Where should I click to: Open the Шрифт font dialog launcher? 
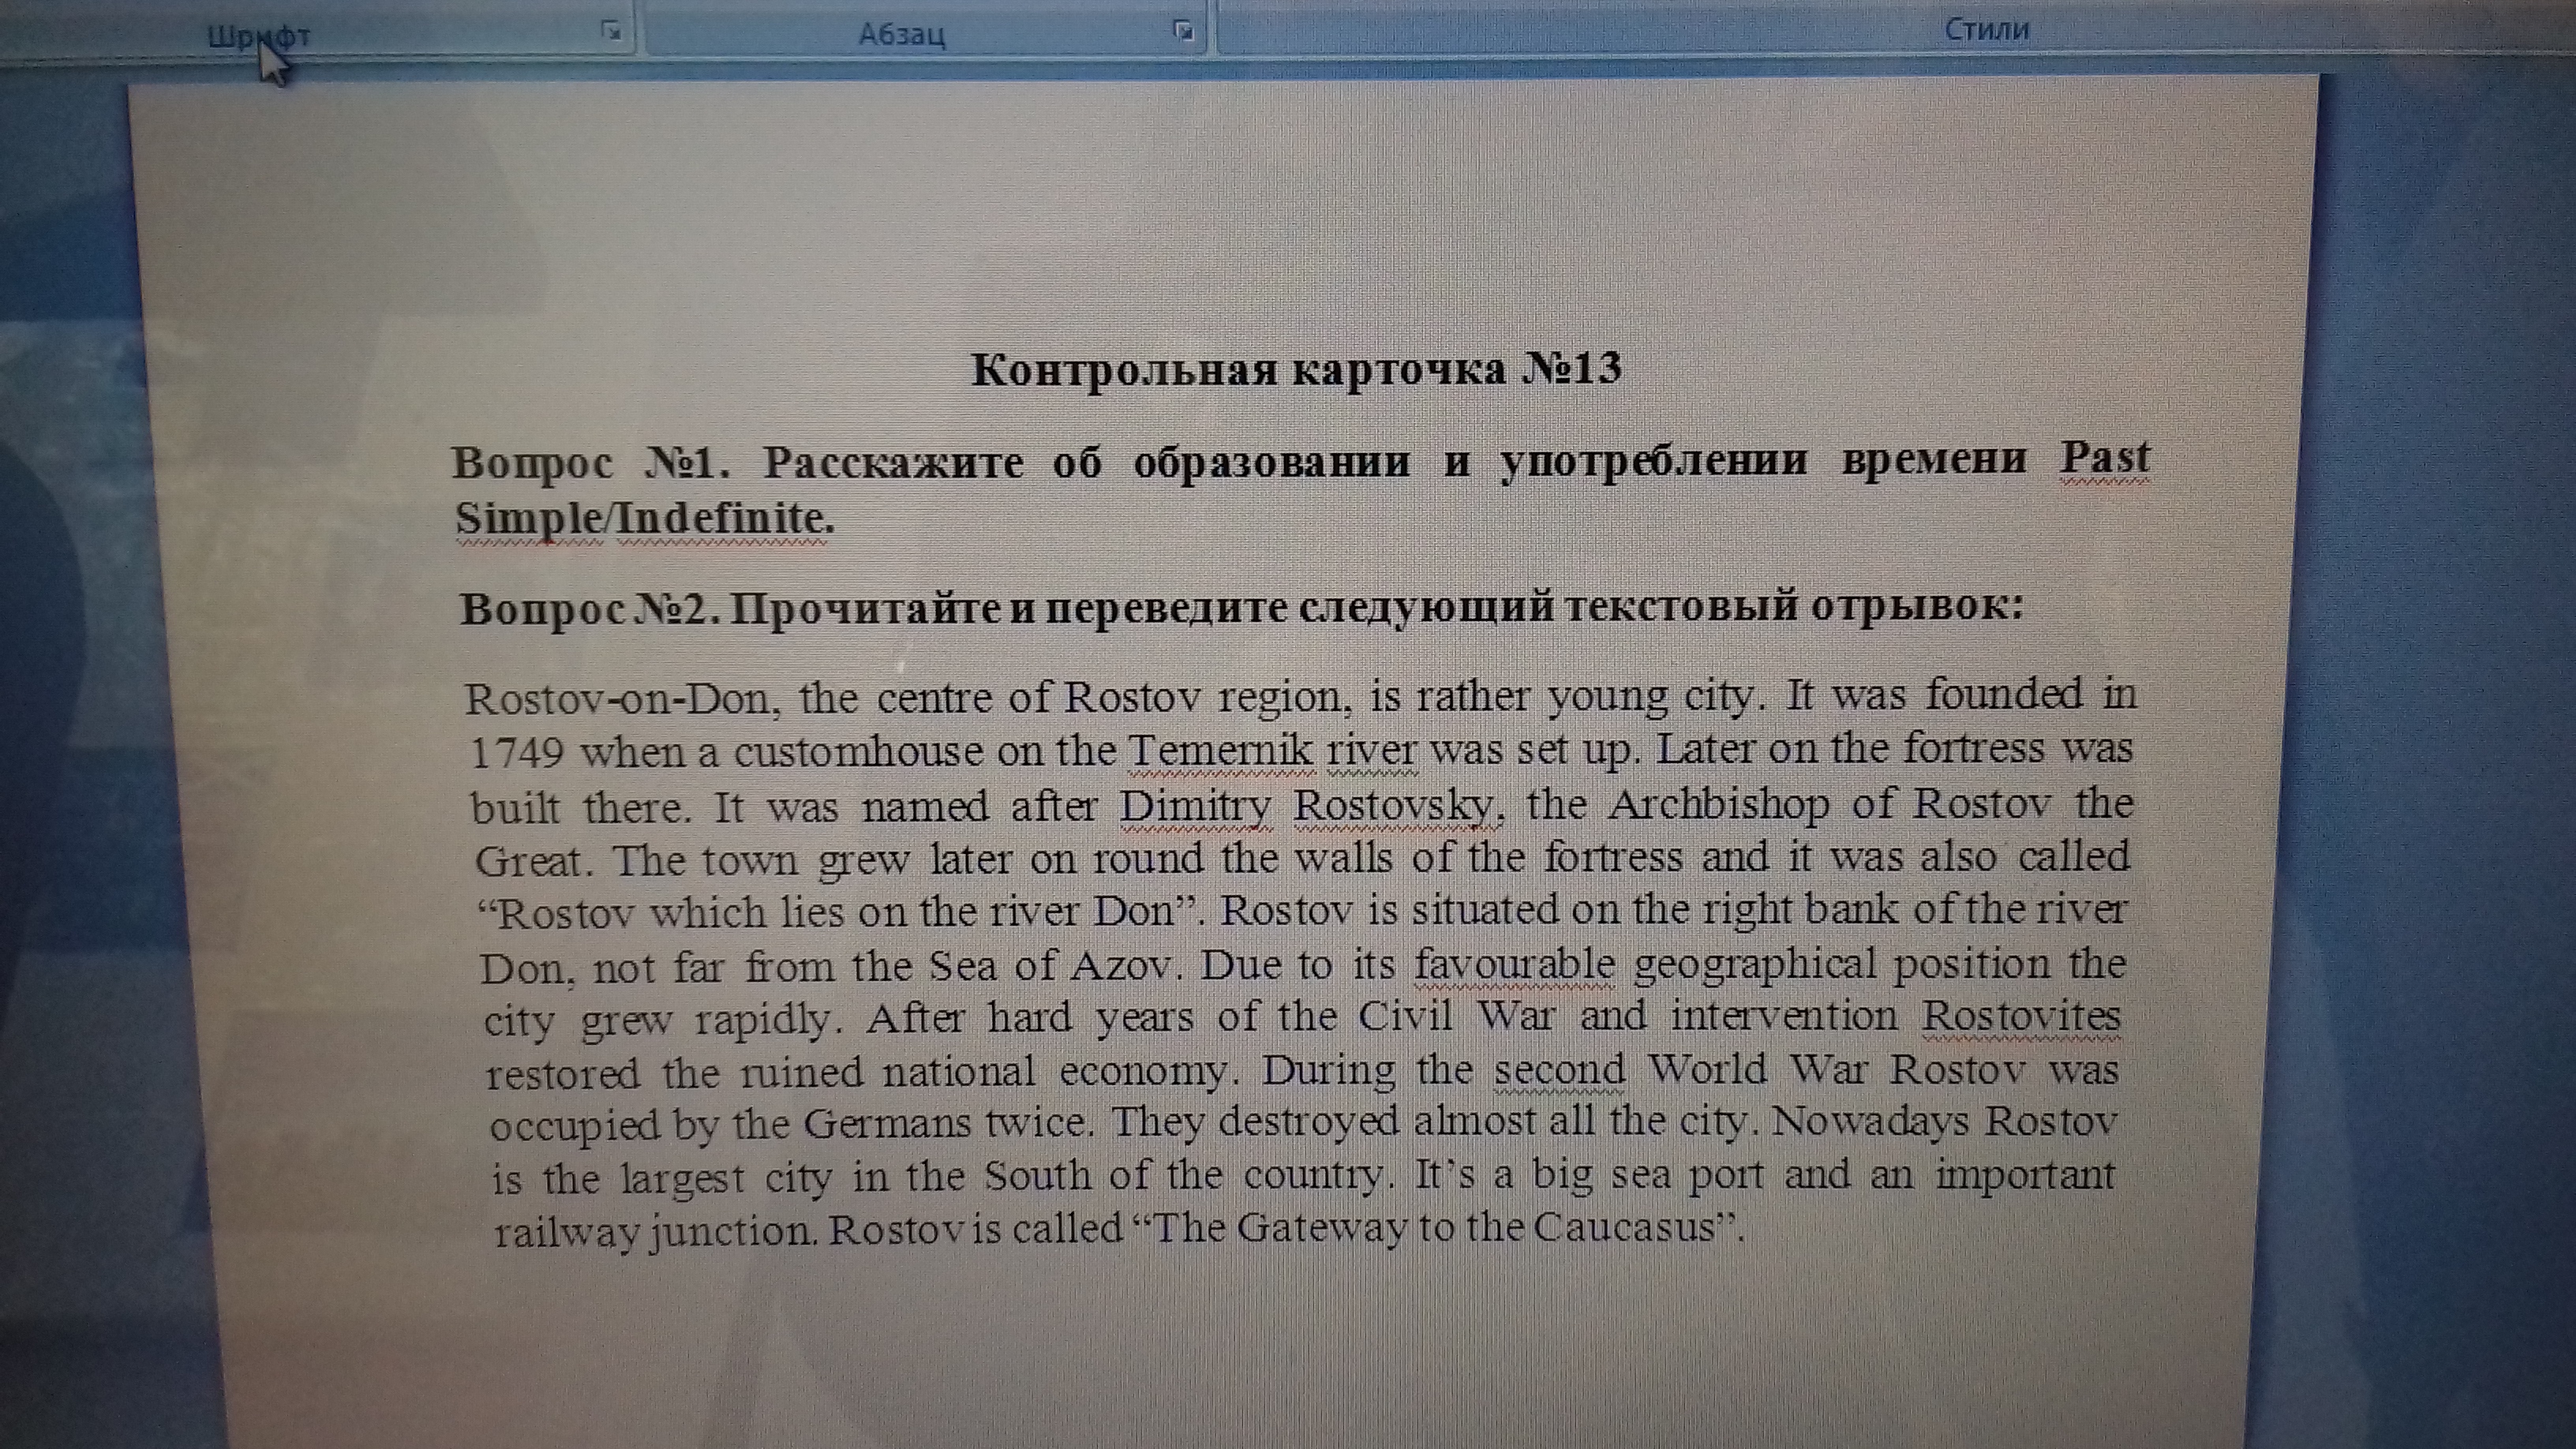coord(611,30)
